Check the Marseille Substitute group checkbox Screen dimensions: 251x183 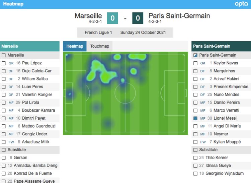coord(4,150)
